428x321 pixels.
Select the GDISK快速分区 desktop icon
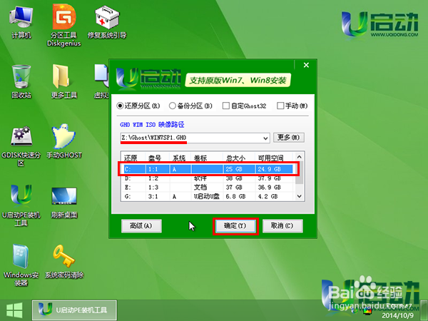(21, 146)
